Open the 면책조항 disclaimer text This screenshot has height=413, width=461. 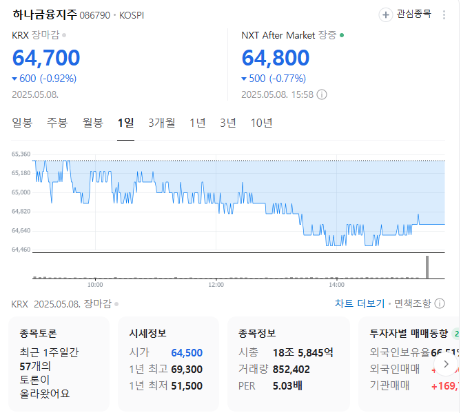[x=413, y=303]
